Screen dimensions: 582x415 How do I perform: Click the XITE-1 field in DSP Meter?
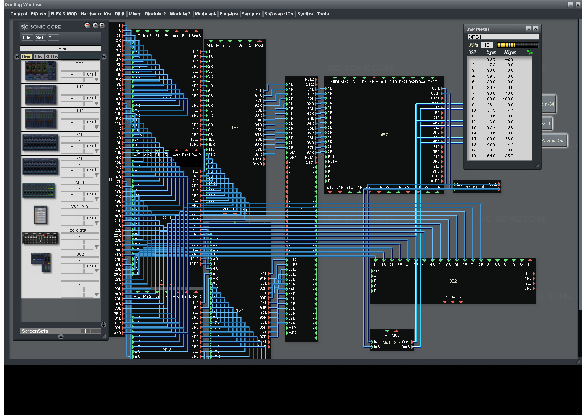click(503, 37)
